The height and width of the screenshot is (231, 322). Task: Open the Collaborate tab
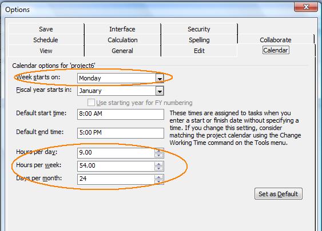pyautogui.click(x=276, y=40)
